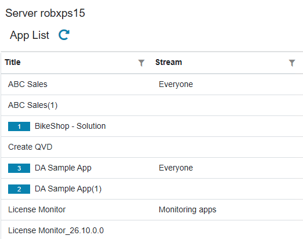The width and height of the screenshot is (303, 239).
Task: Open the DA Sample App entry
Action: click(63, 168)
